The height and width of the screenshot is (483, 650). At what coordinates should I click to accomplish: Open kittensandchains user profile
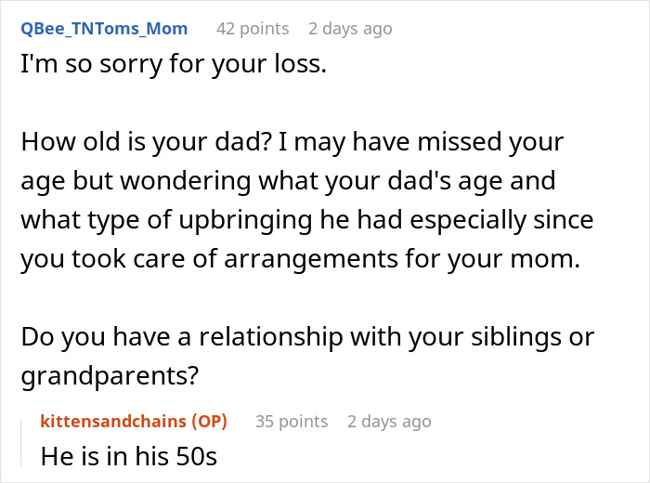click(x=112, y=421)
